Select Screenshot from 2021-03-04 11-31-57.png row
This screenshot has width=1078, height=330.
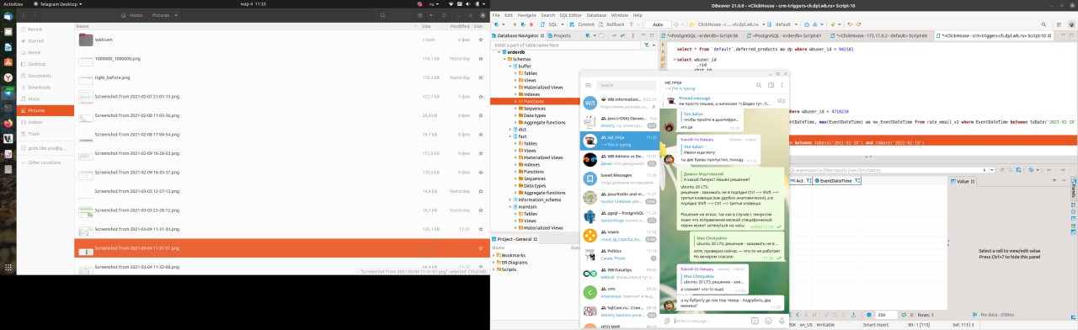click(x=282, y=248)
